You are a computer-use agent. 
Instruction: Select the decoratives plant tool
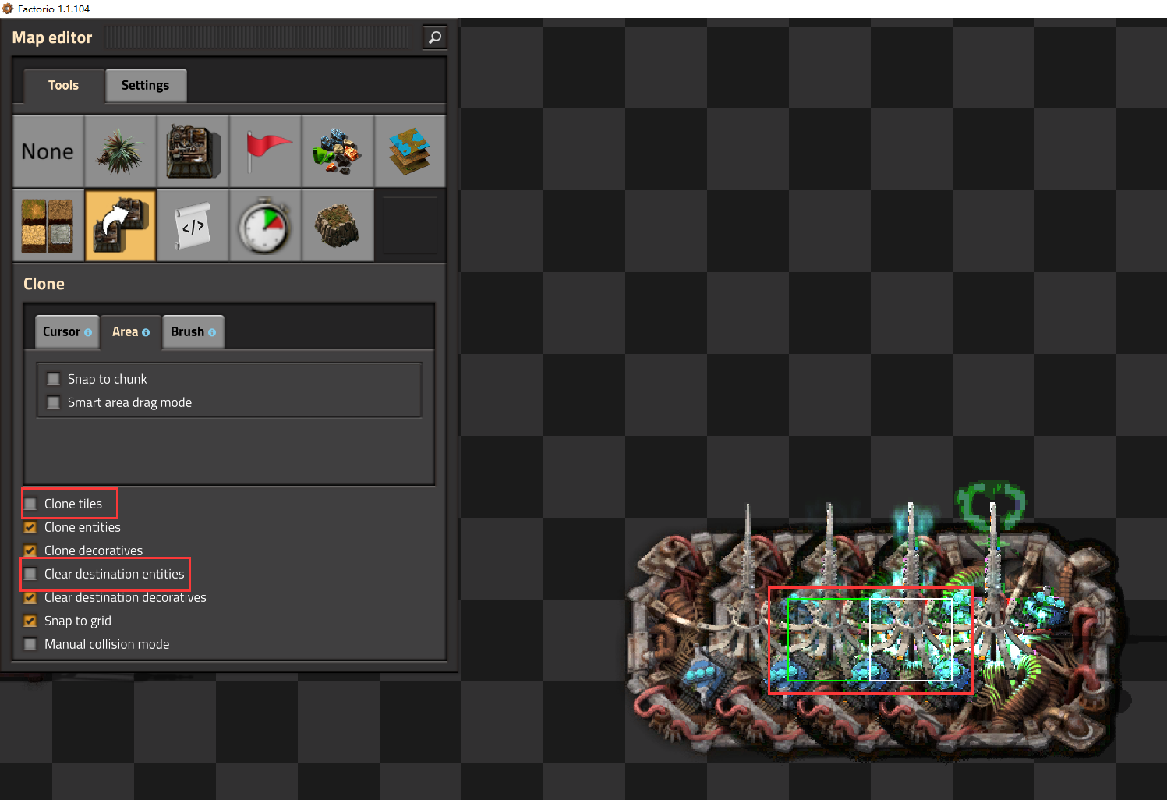120,151
